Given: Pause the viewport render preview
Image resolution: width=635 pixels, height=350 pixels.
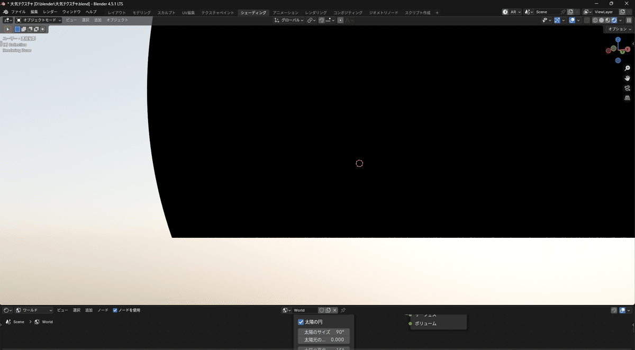Looking at the screenshot, I should point(629,20).
